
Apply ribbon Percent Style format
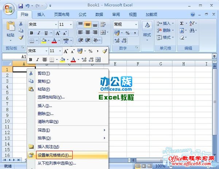(127, 33)
